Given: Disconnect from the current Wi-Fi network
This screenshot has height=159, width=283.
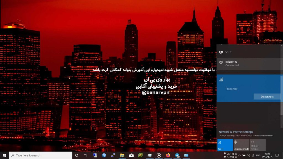Looking at the screenshot, I should (x=267, y=97).
